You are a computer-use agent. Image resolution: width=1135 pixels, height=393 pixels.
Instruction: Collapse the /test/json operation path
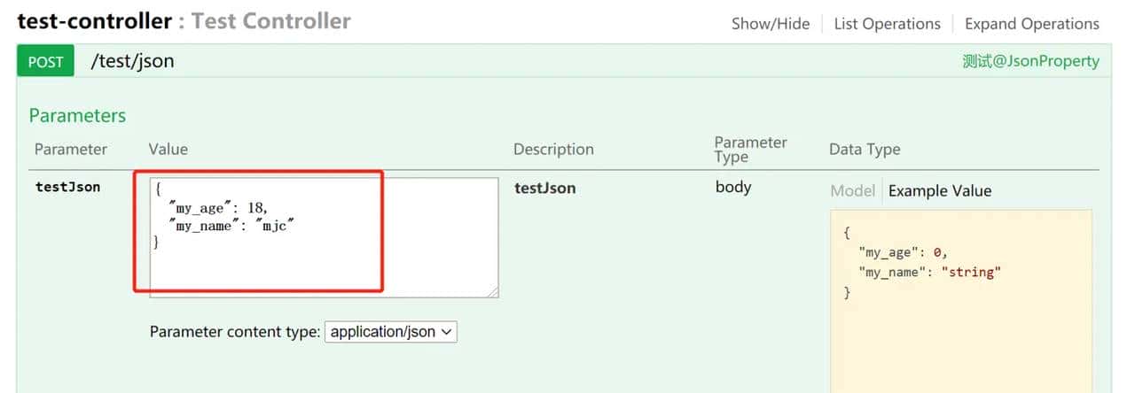click(x=132, y=61)
